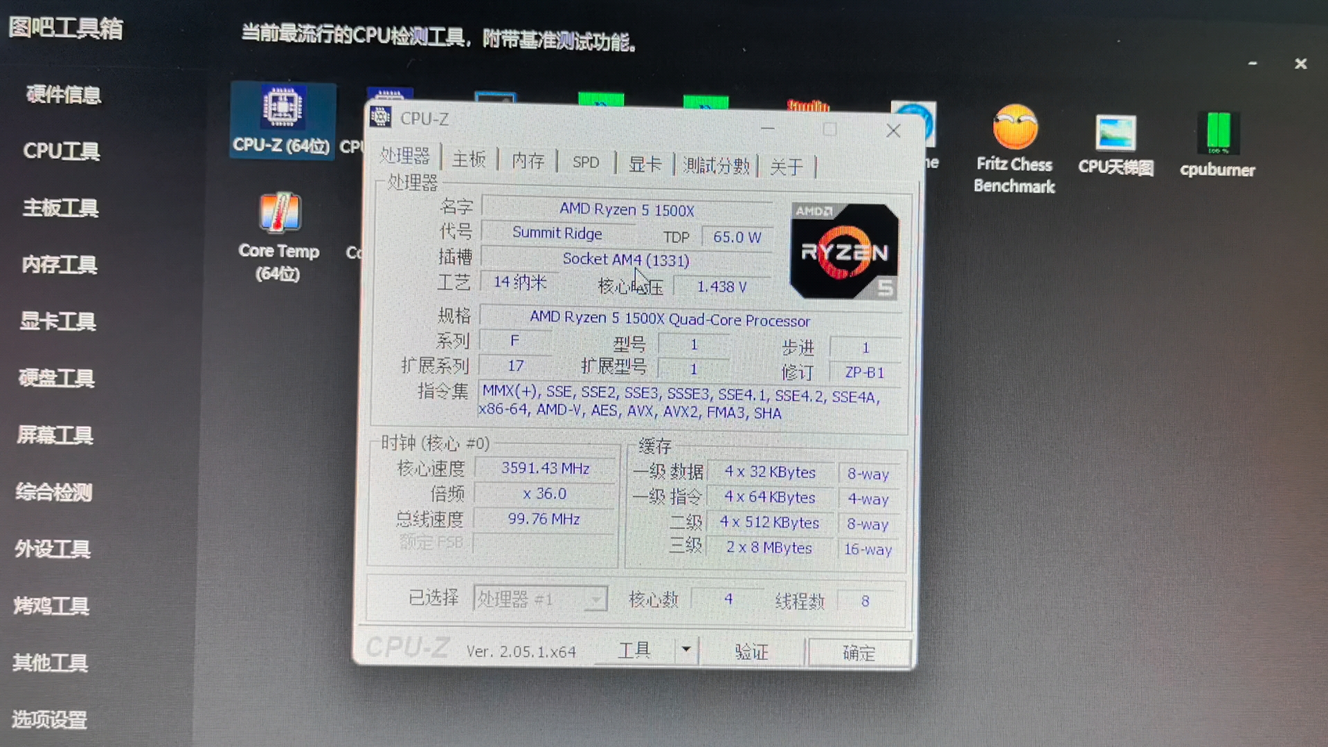The height and width of the screenshot is (747, 1328).
Task: Click the 核心数 value 4
Action: point(728,599)
